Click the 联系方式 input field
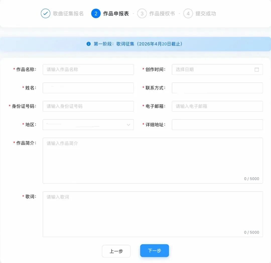The width and height of the screenshot is (271, 263). point(217,88)
